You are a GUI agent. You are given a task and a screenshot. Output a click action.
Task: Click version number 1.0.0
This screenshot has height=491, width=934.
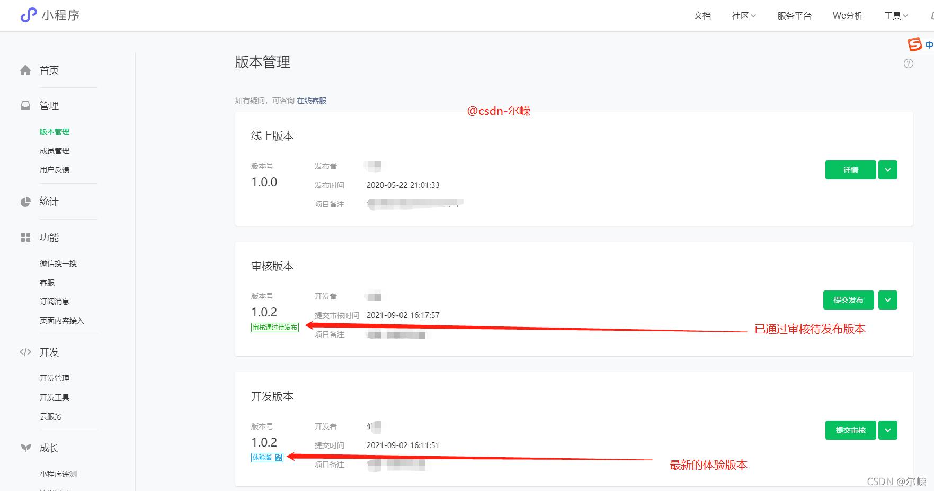pos(264,182)
